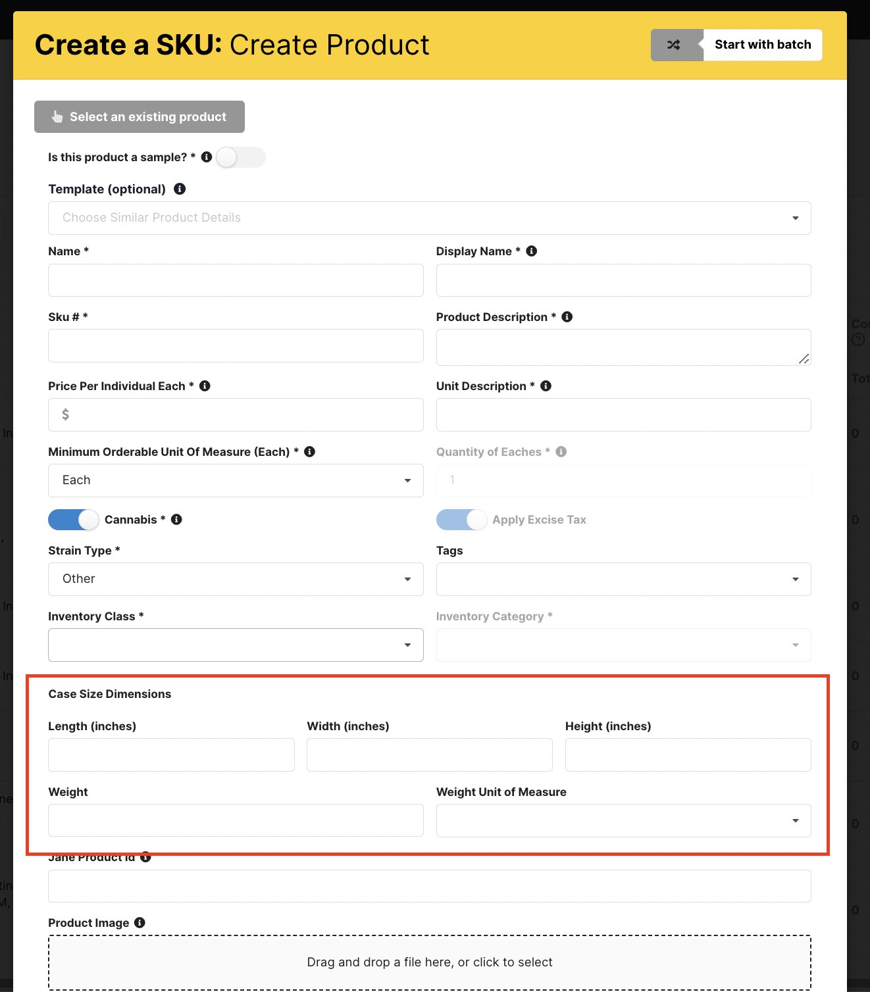
Task: Click the Template (optional) info icon
Action: (180, 189)
